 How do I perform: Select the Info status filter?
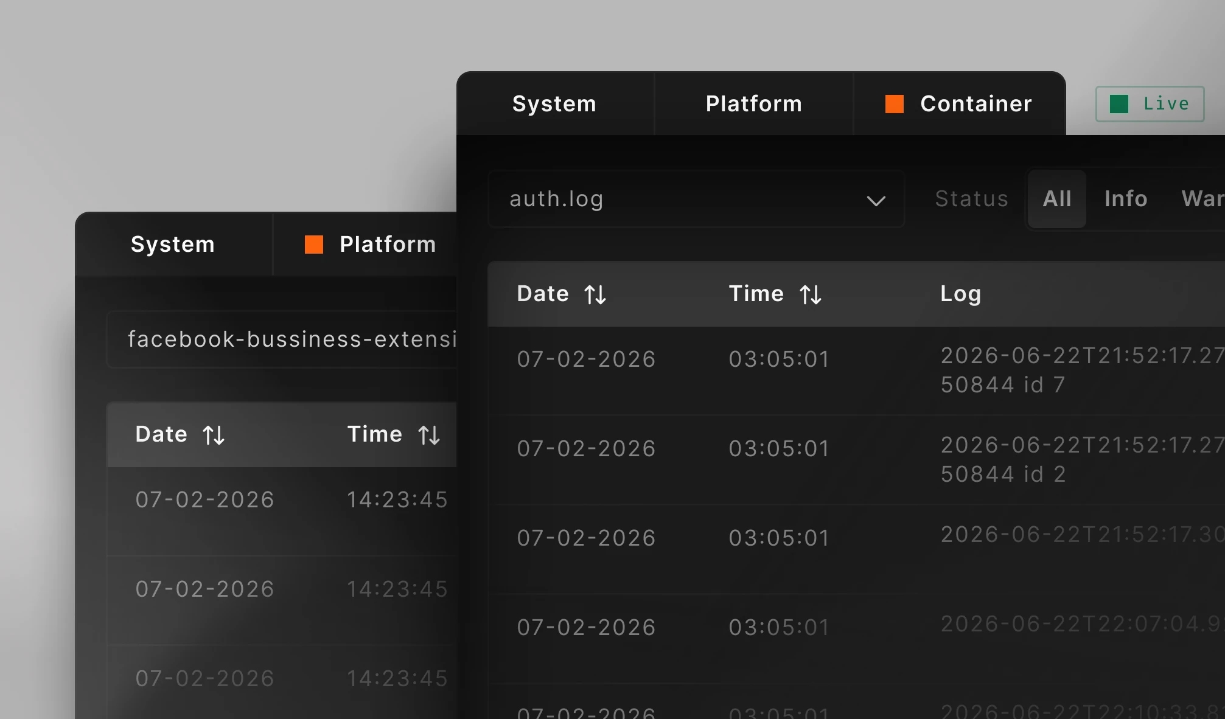pos(1126,199)
